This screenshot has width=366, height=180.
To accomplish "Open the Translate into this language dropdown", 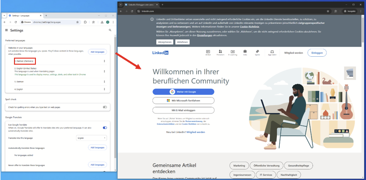I will click(x=91, y=138).
